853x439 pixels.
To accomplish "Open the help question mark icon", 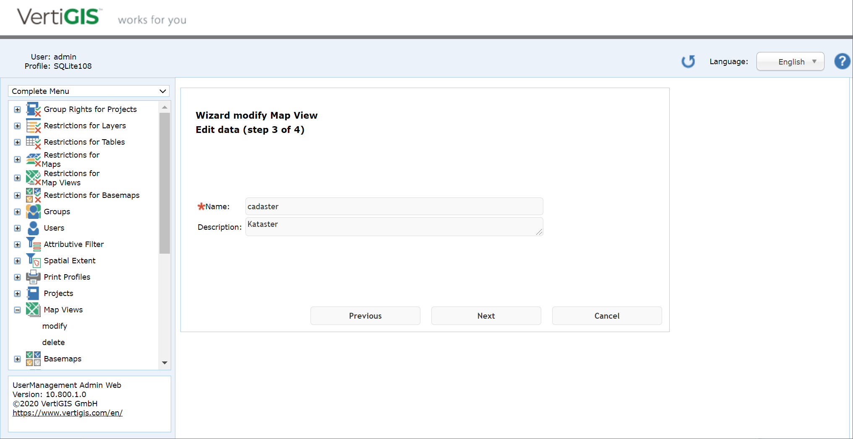I will (x=842, y=61).
